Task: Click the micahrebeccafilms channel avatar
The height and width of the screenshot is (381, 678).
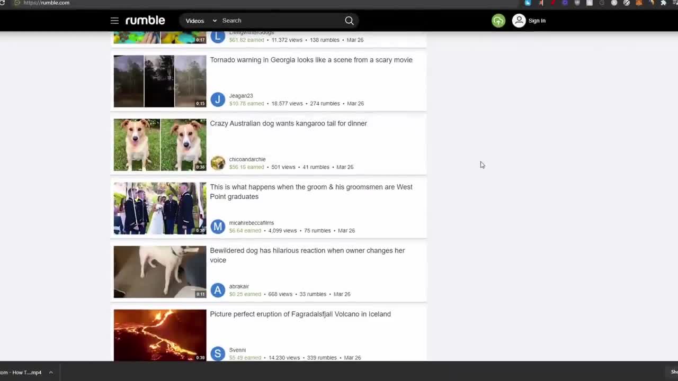Action: point(218,226)
